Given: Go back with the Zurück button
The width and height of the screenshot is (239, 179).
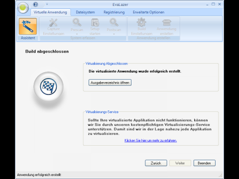Looking at the screenshot, I should click(x=156, y=163).
